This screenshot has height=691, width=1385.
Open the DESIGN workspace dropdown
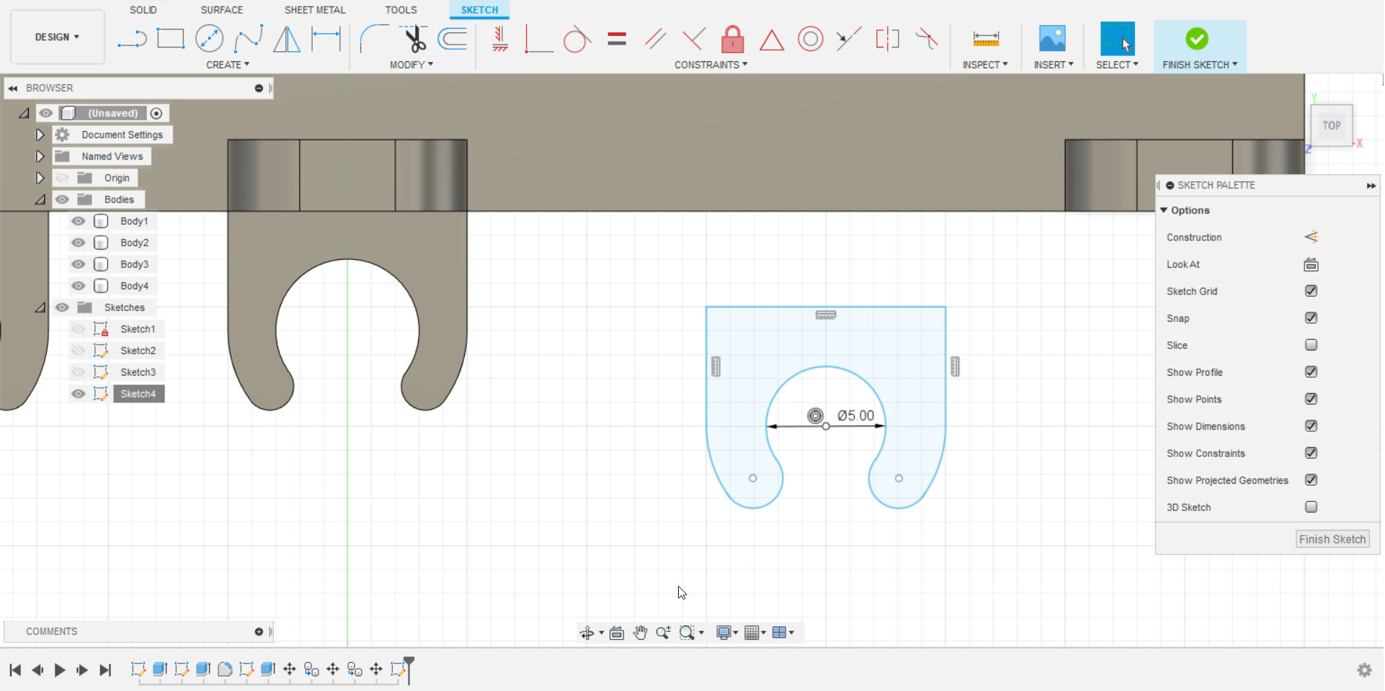click(x=57, y=37)
